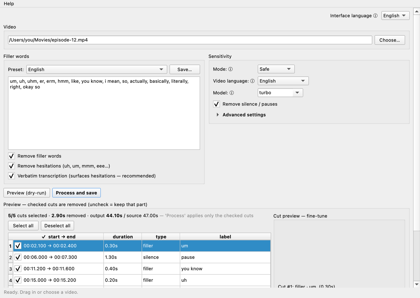Viewport: 420px width, 298px height.
Task: Open the Model combo box showing turbo
Action: click(280, 93)
